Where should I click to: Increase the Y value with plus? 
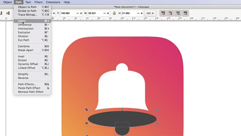(x=81, y=13)
